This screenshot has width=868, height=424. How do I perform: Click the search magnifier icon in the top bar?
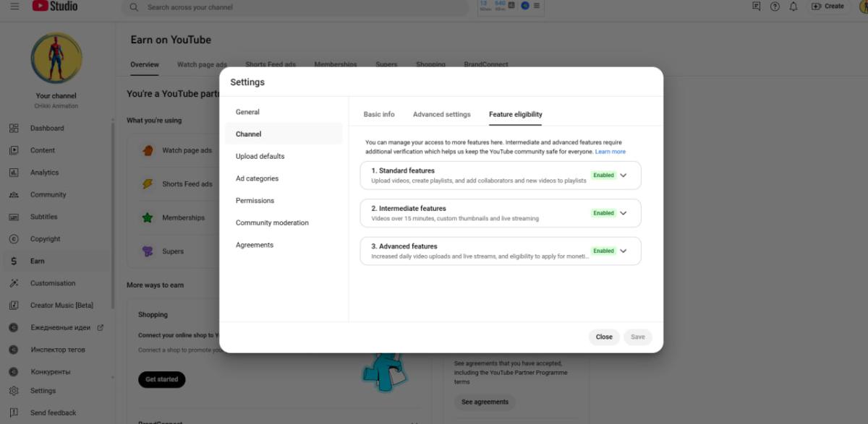pyautogui.click(x=134, y=7)
